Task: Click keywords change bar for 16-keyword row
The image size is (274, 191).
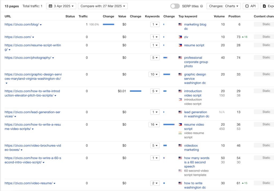Action: (x=169, y=125)
